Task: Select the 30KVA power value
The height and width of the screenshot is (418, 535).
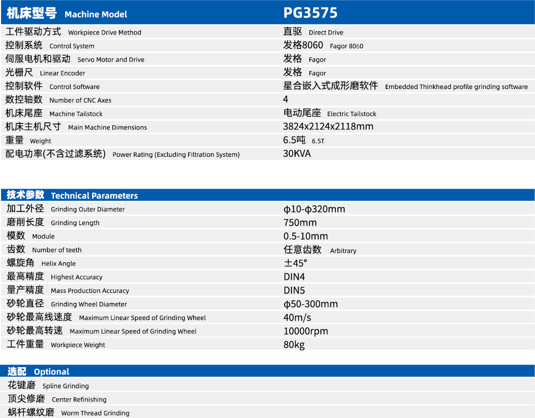Action: click(x=297, y=154)
